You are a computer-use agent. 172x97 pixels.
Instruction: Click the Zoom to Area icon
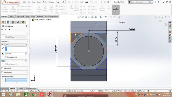pos(83,17)
